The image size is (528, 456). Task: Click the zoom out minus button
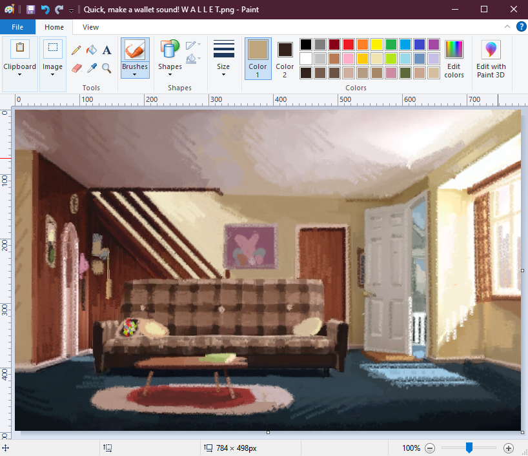(x=430, y=448)
